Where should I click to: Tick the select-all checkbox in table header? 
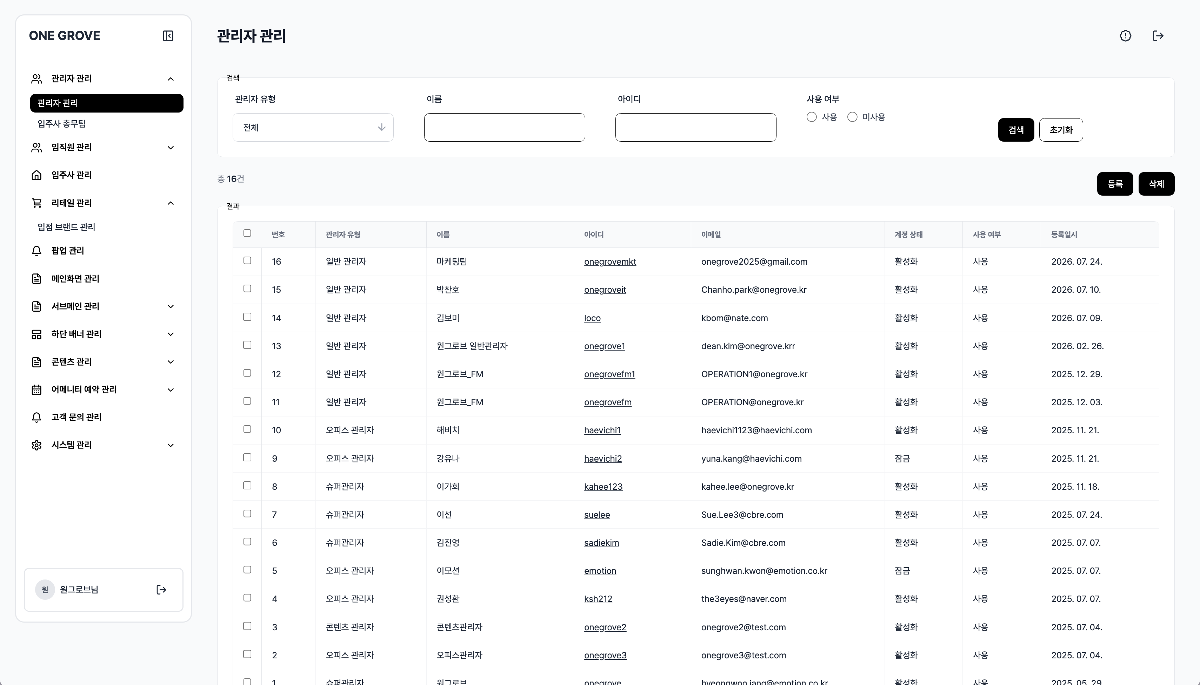point(247,233)
